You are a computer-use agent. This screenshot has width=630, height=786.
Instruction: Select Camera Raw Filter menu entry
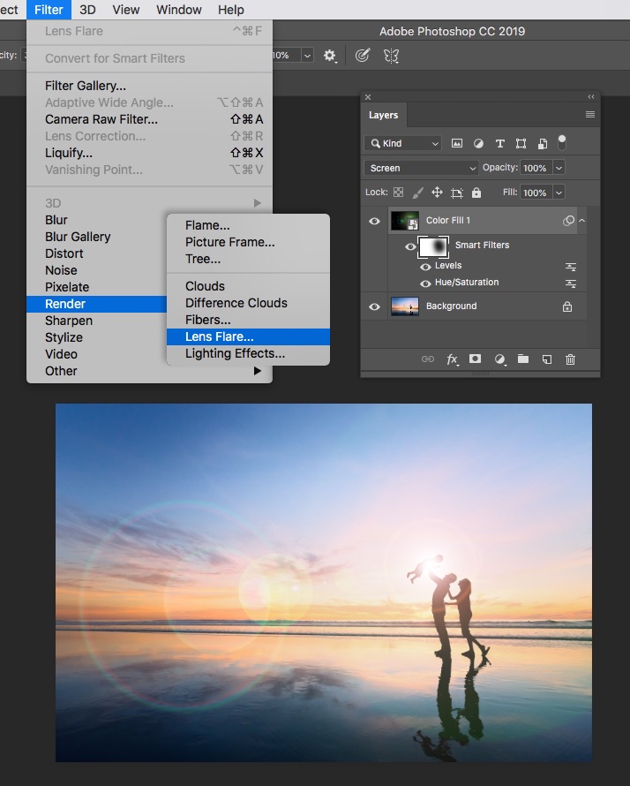[x=101, y=119]
